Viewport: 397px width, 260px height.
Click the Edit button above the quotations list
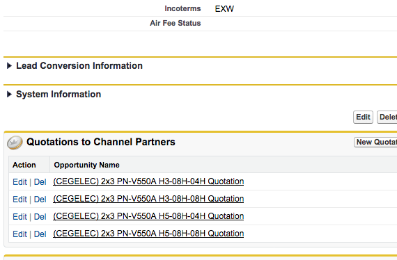coord(363,117)
